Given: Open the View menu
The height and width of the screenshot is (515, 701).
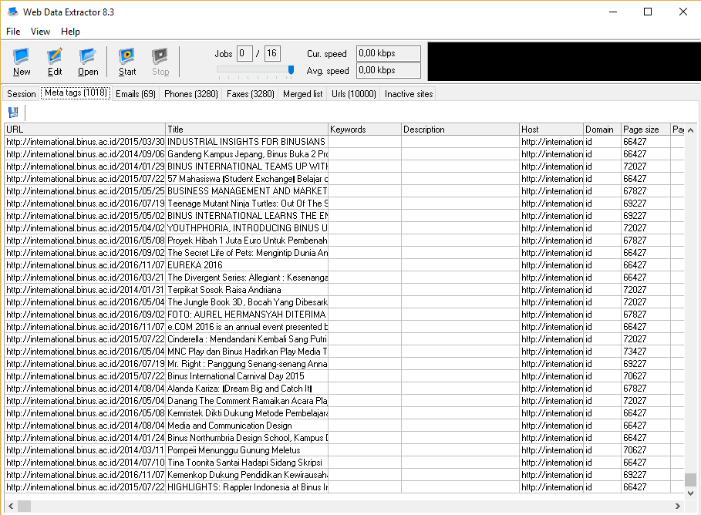Looking at the screenshot, I should [x=40, y=32].
